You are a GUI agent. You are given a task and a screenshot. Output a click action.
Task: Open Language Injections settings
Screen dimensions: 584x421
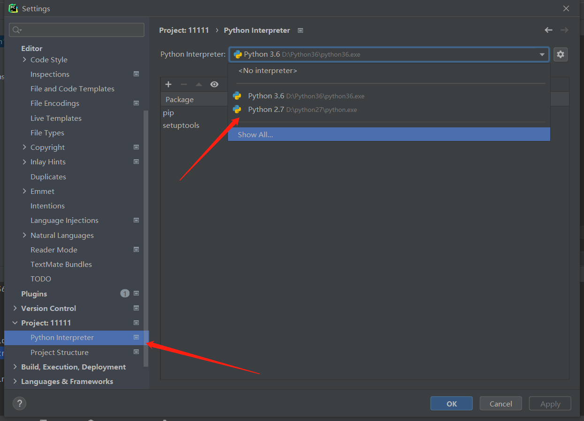[x=64, y=220]
